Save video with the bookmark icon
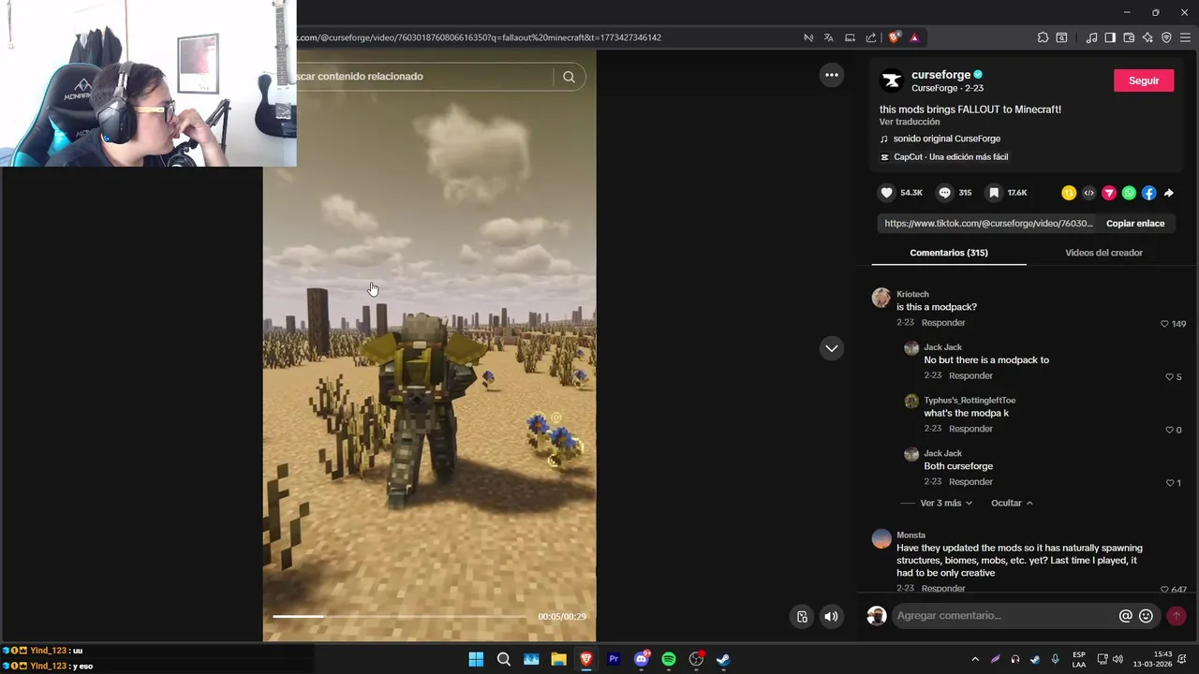Image resolution: width=1199 pixels, height=674 pixels. tap(994, 193)
